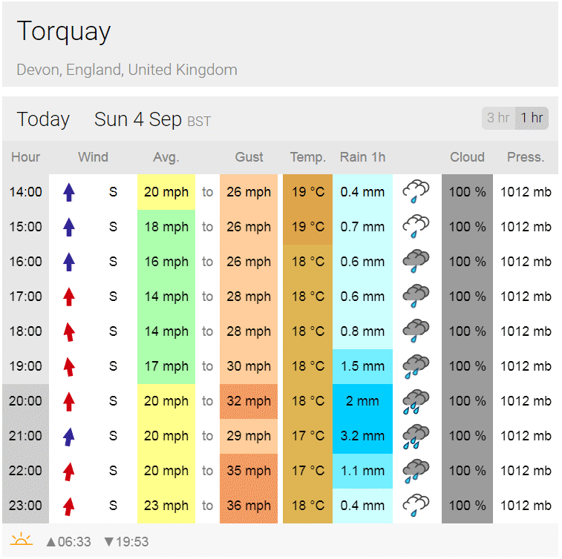Click the sunrise sun icon

[22, 540]
